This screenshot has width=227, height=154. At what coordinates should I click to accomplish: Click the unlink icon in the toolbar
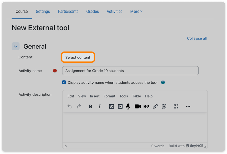(x=164, y=106)
